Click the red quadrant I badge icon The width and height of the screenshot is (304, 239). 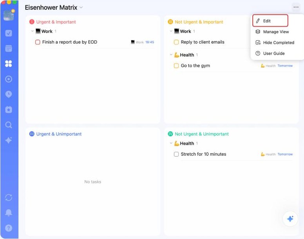click(x=32, y=22)
